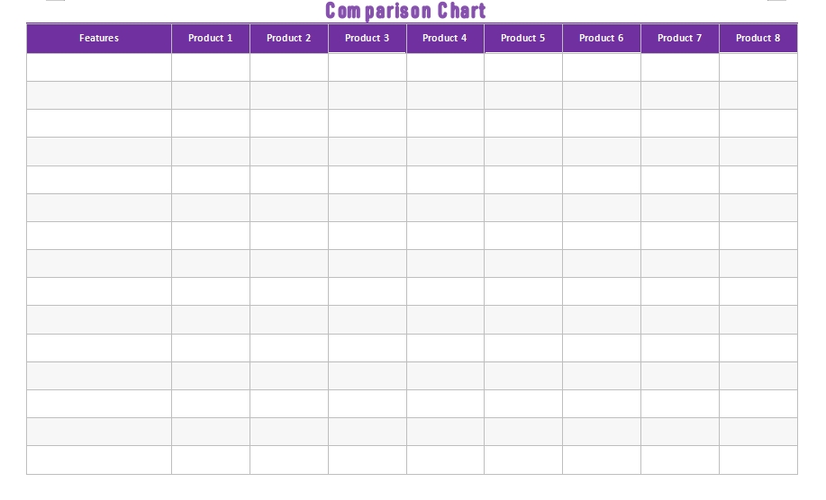The height and width of the screenshot is (500, 826).
Task: Select the Product 1 column header
Action: click(x=211, y=39)
